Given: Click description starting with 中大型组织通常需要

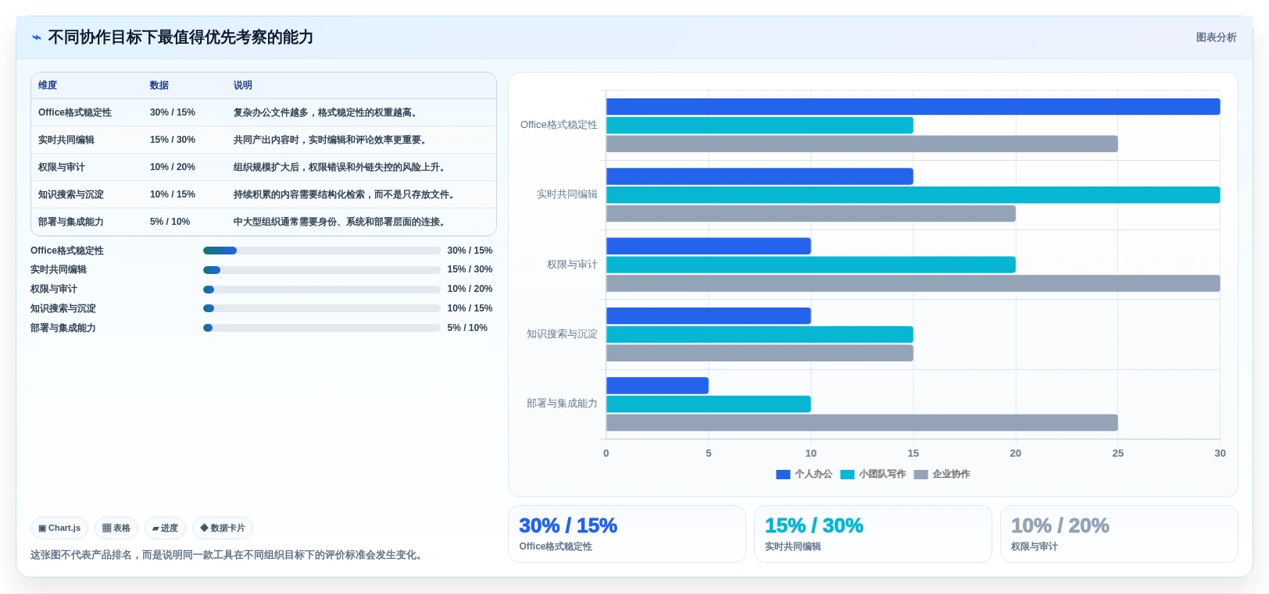Looking at the screenshot, I should coord(341,222).
